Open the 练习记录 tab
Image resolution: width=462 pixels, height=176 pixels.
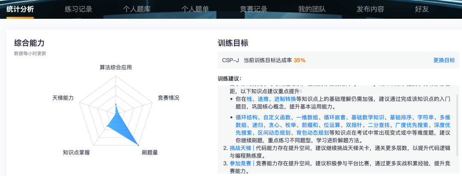tap(79, 9)
